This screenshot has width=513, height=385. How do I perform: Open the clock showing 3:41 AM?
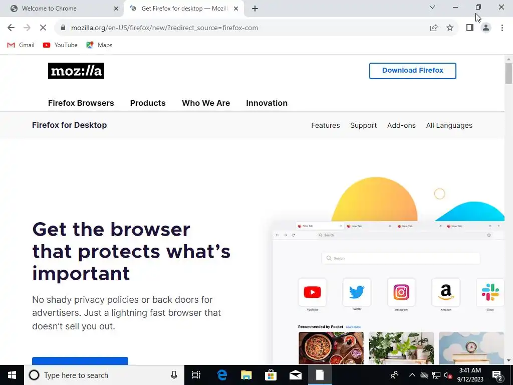point(470,375)
